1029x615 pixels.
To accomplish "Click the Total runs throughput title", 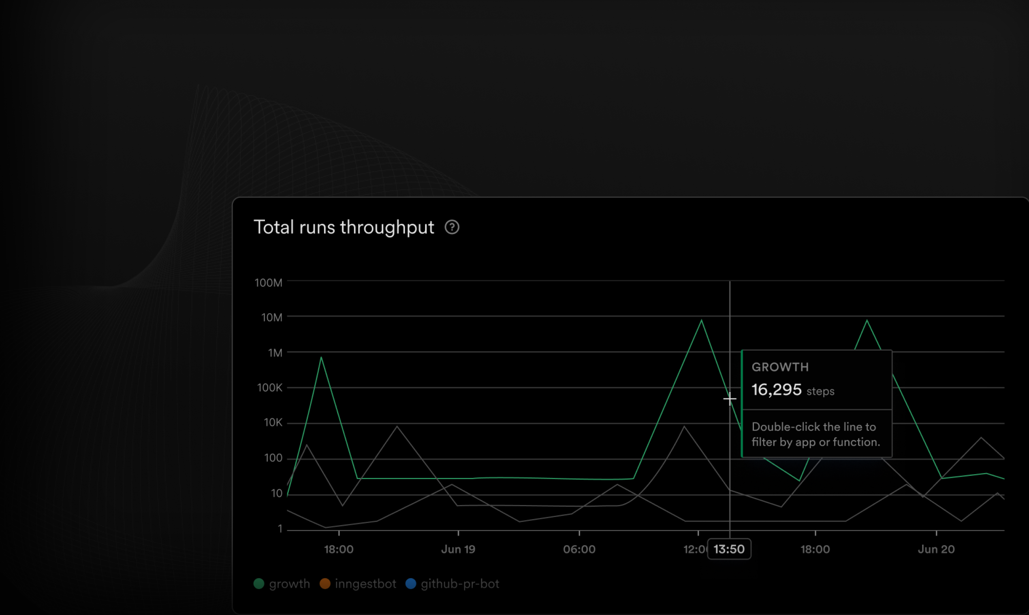I will tap(344, 227).
